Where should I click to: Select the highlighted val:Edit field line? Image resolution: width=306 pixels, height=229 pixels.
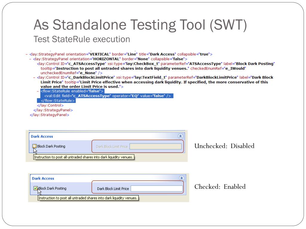click(108, 96)
